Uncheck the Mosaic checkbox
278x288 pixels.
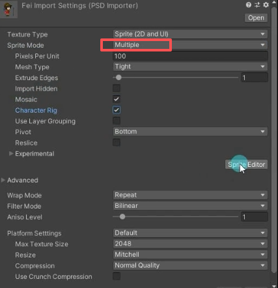(117, 99)
